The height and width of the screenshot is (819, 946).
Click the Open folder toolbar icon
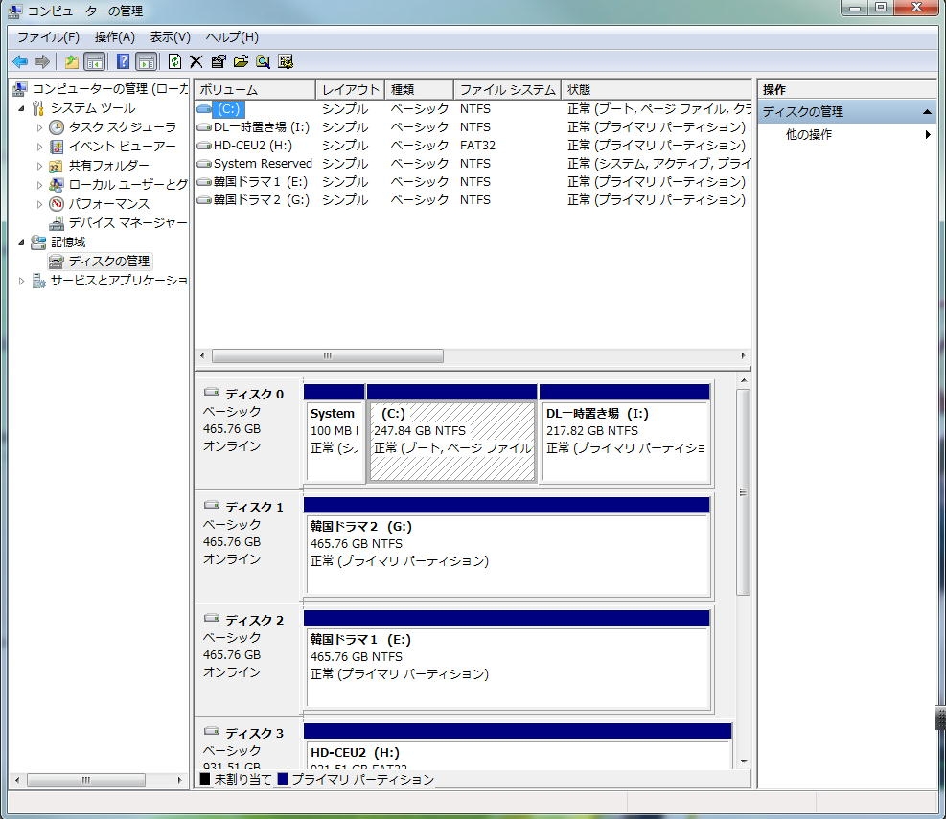(241, 61)
